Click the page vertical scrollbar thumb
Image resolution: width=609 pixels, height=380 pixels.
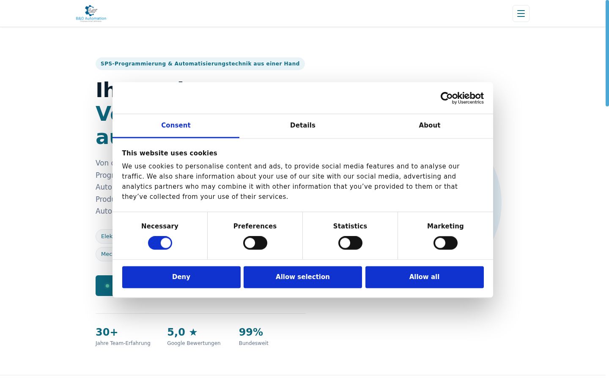click(x=607, y=53)
